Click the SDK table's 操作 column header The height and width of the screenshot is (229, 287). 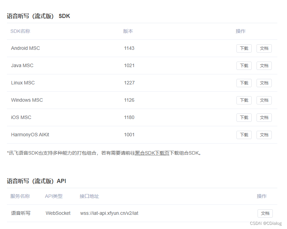point(241,31)
